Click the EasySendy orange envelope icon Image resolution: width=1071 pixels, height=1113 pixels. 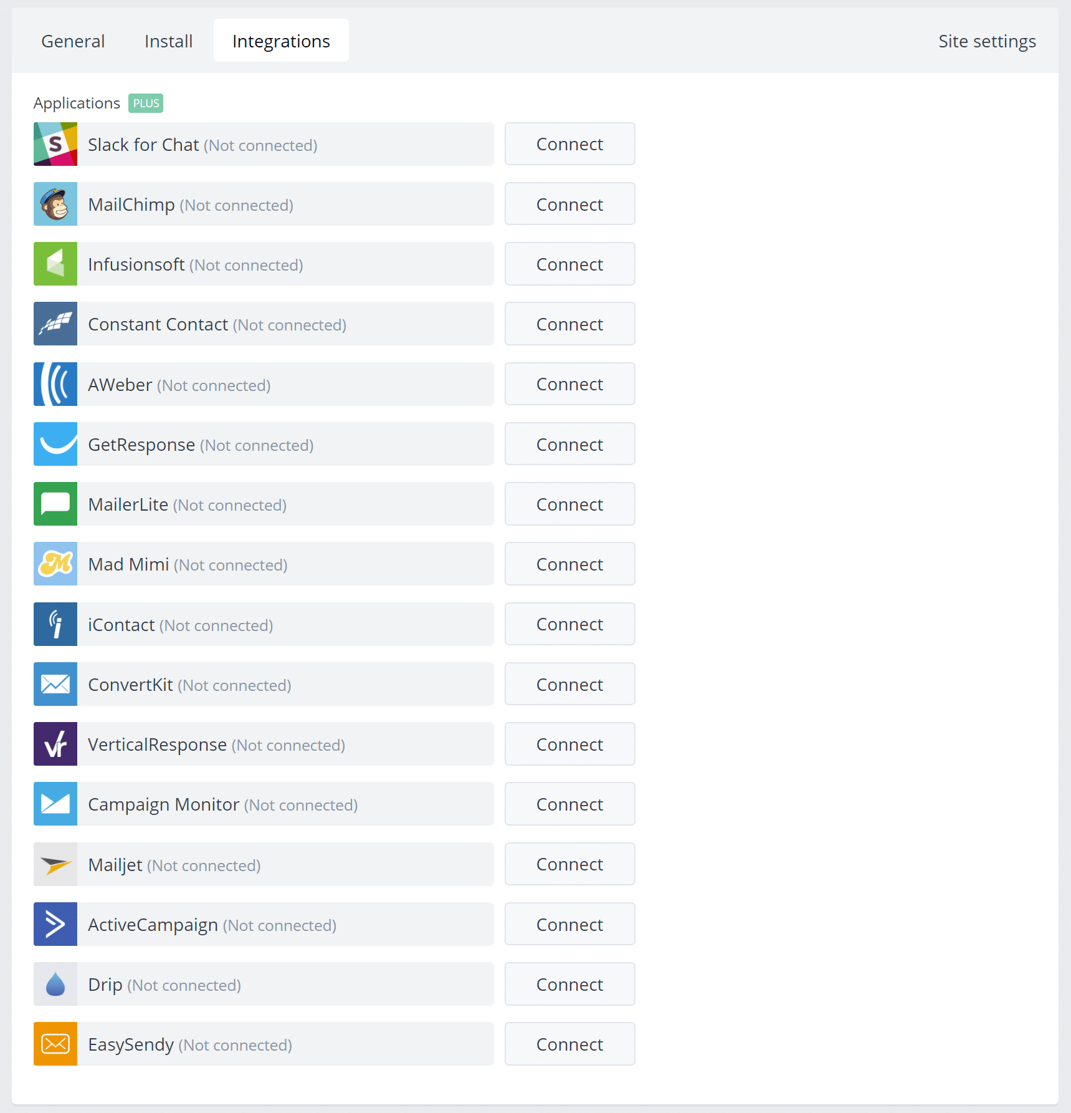click(x=55, y=1044)
